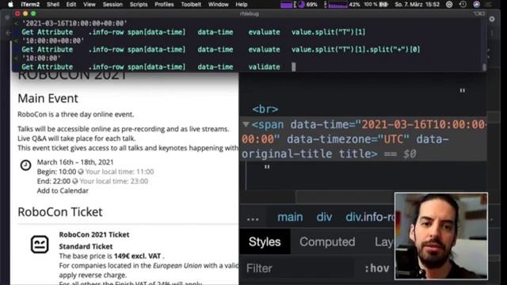Click the presenter webcam thumbnail
507x285 pixels.
point(441,236)
